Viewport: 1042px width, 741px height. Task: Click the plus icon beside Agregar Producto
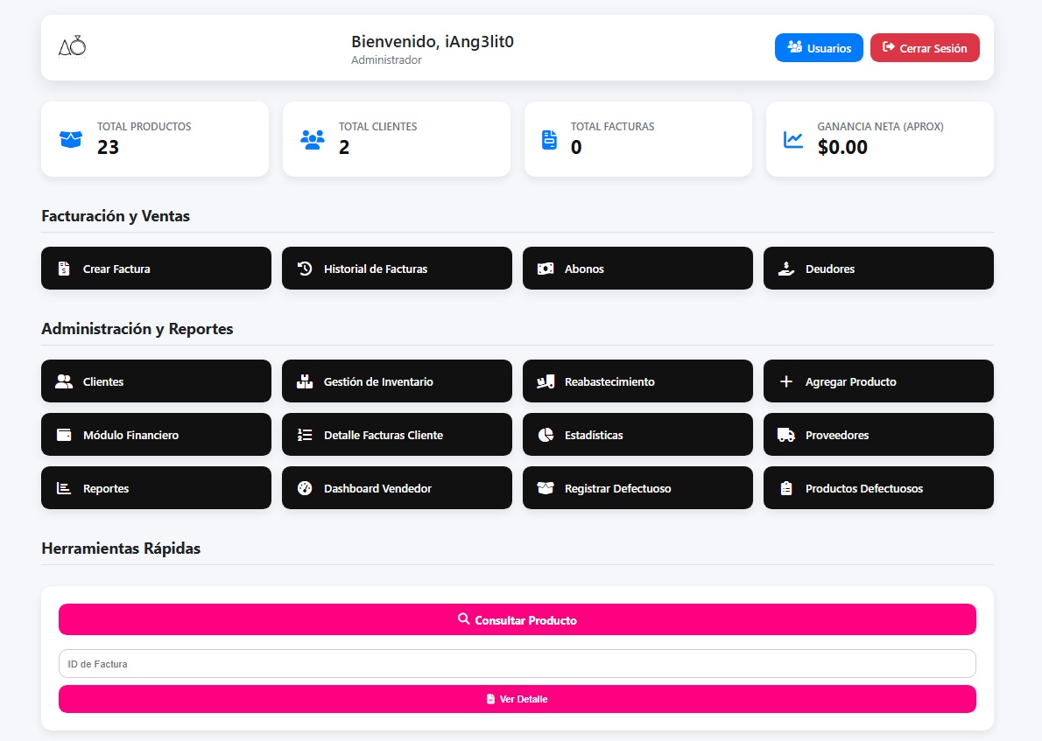tap(786, 381)
